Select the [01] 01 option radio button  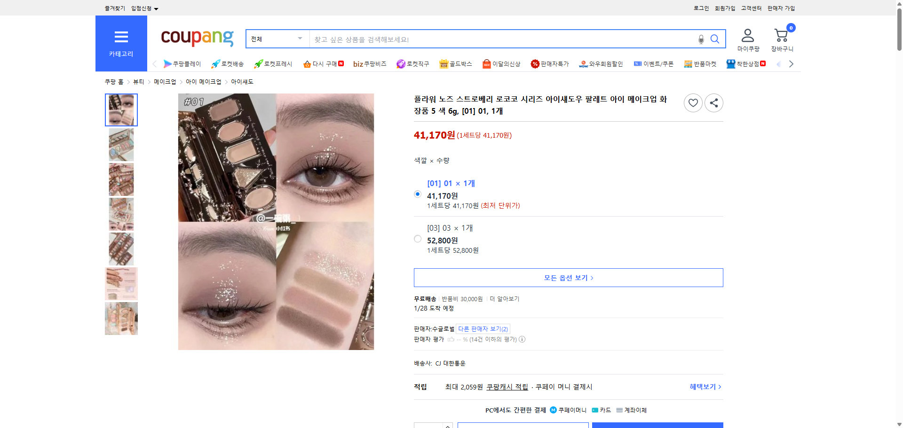point(417,194)
